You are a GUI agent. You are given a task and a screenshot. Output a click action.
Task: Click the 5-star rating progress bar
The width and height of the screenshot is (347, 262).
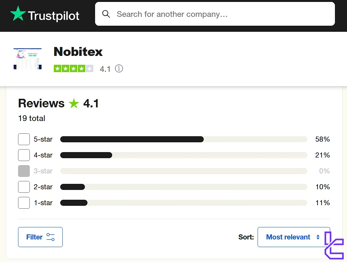point(183,139)
